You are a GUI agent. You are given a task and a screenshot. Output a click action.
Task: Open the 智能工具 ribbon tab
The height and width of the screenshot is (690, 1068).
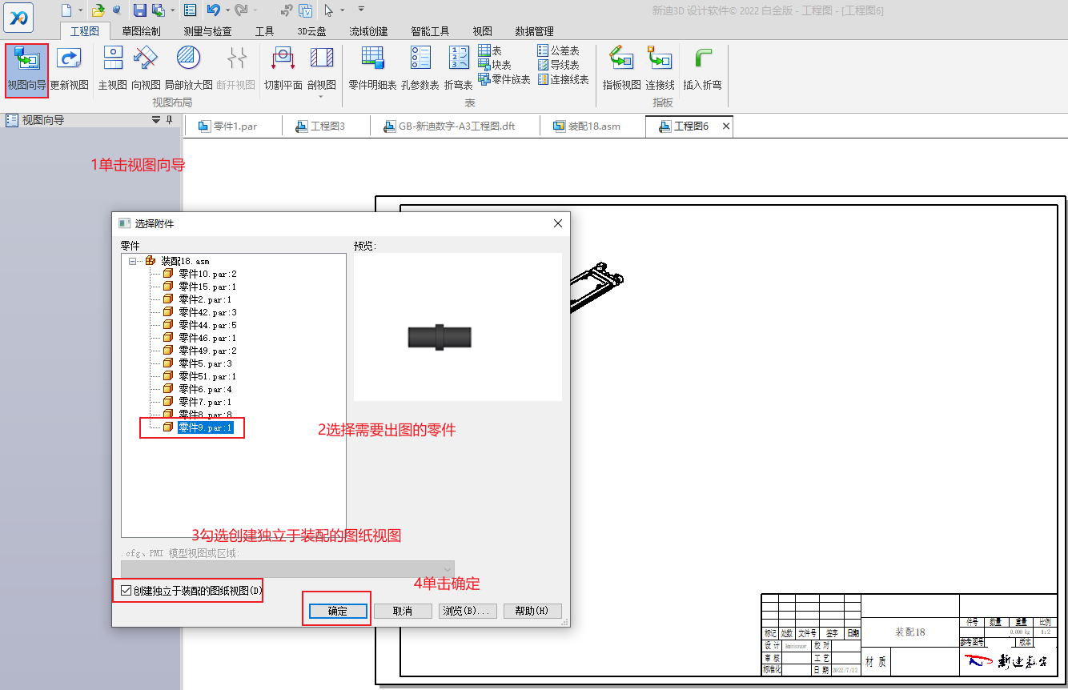pyautogui.click(x=430, y=31)
